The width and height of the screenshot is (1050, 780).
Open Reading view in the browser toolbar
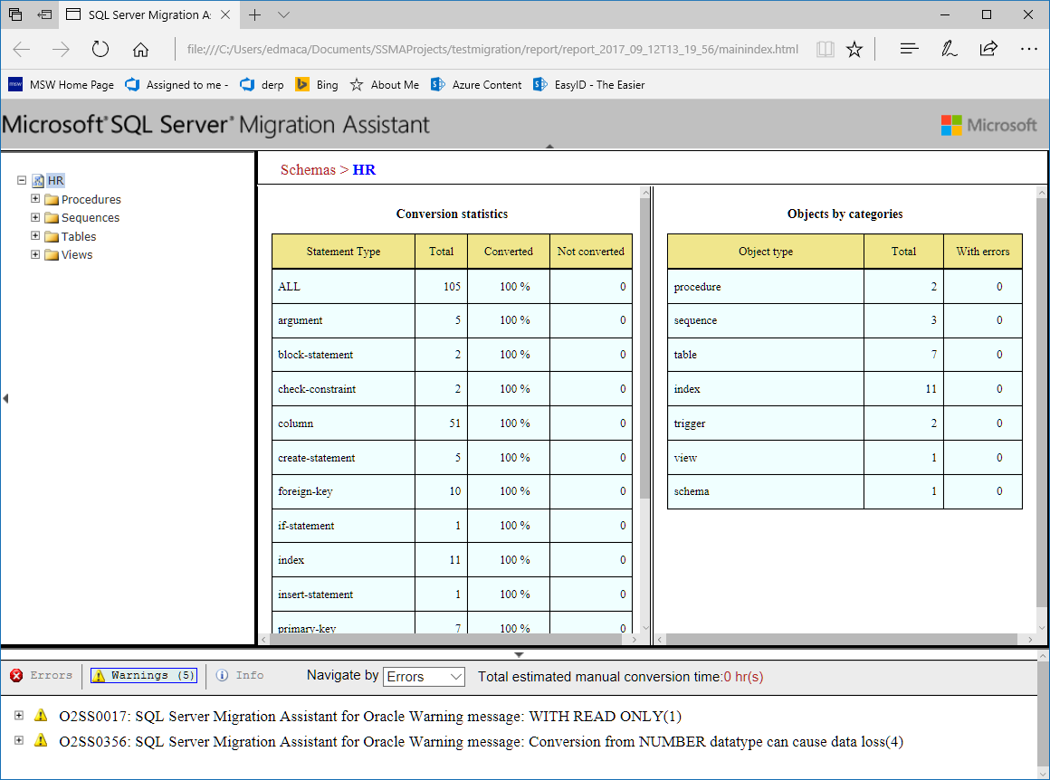[825, 50]
